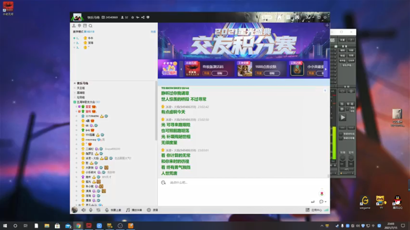410x230 pixels.
Task: Click the enter send arrow icon
Action: 313,201
